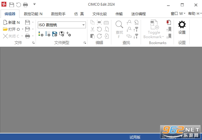Click the Copy icon in the 编辑 group
The image size is (202, 140).
[92, 22]
